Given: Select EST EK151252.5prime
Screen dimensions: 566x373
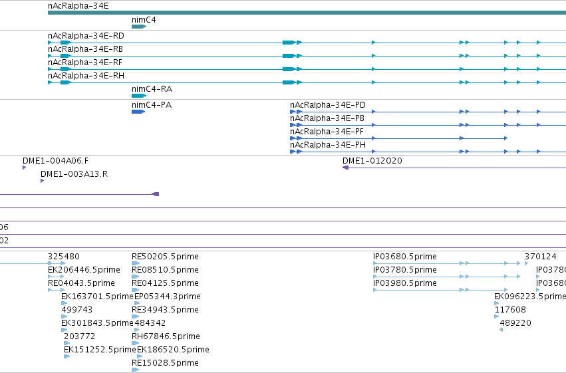Looking at the screenshot, I should point(100,350).
